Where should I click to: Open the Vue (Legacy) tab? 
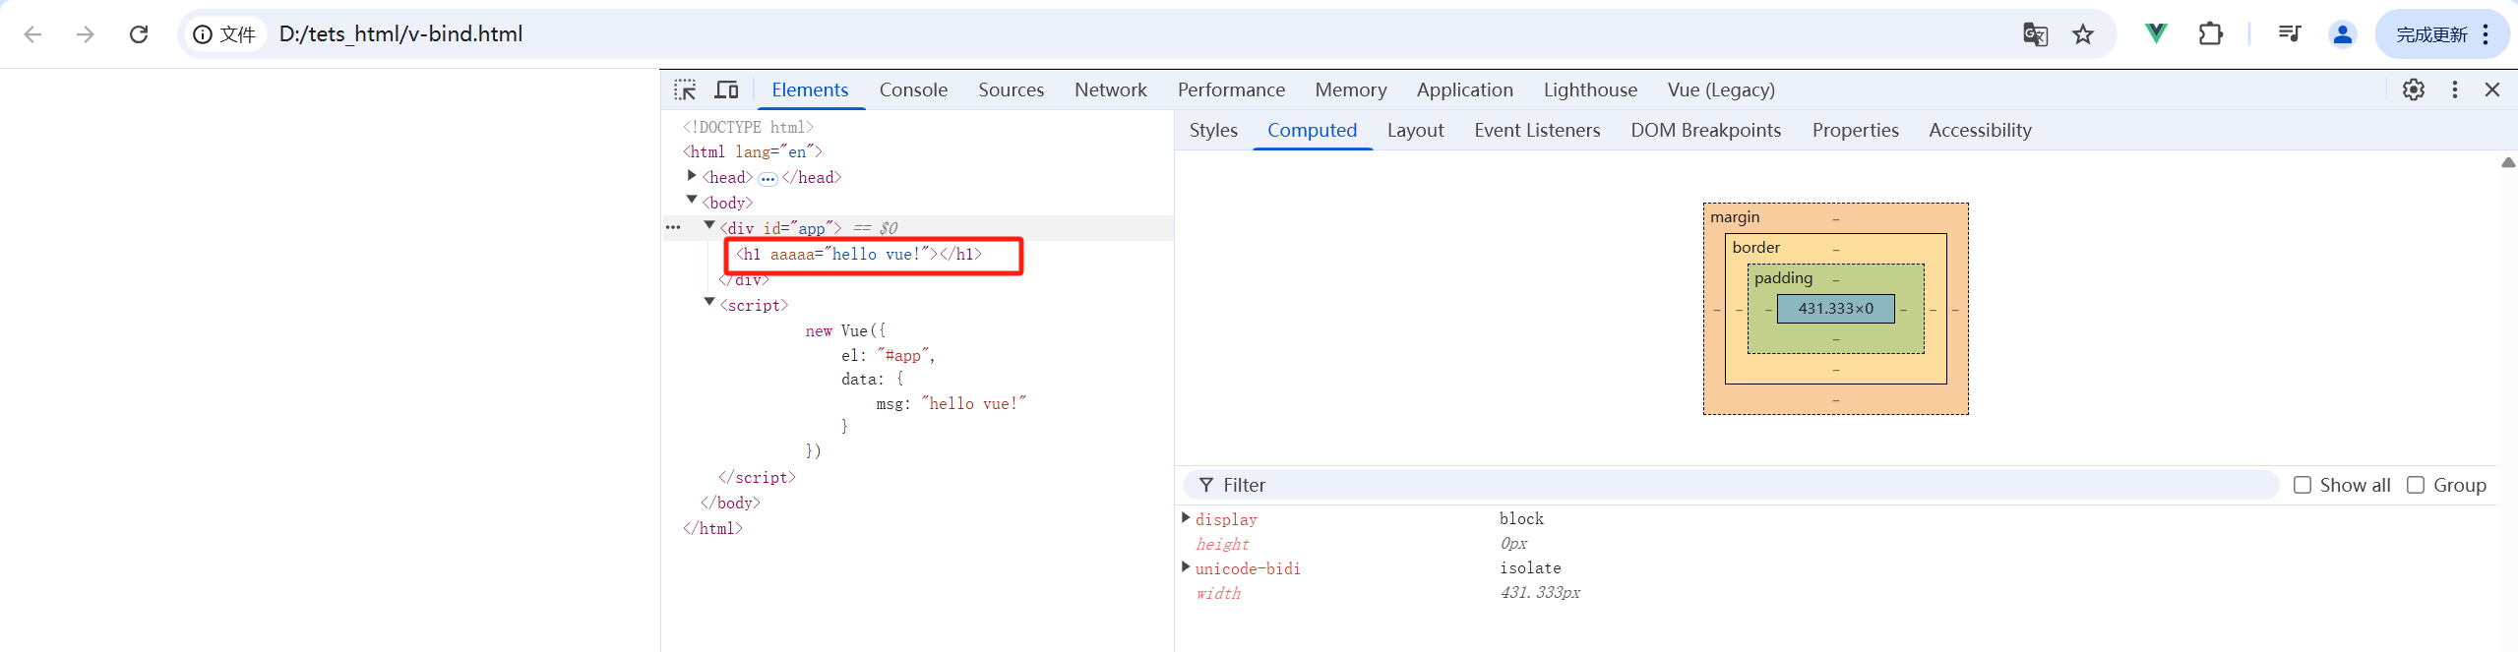coord(1721,89)
